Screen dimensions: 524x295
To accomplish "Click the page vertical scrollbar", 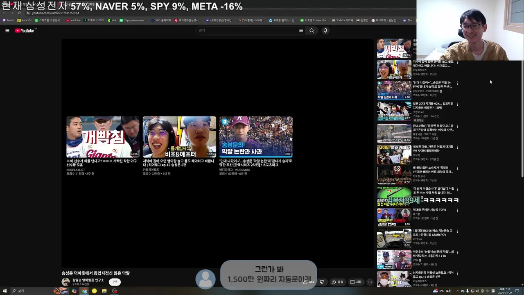I will click(x=522, y=119).
